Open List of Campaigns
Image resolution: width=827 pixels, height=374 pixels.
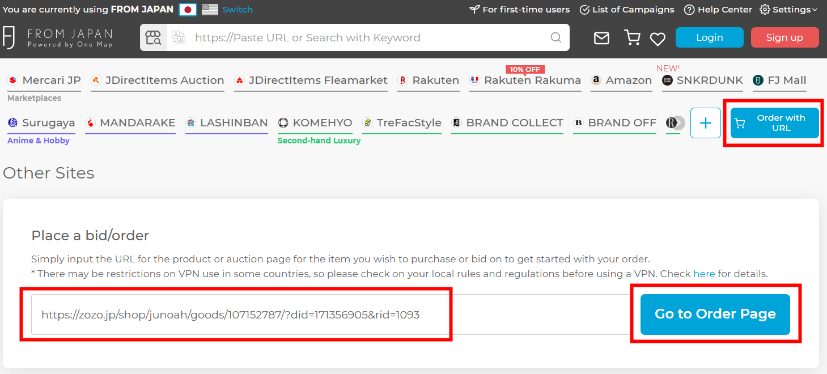click(x=627, y=10)
